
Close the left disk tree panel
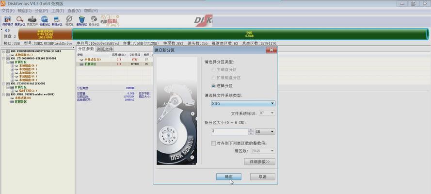coord(73,48)
